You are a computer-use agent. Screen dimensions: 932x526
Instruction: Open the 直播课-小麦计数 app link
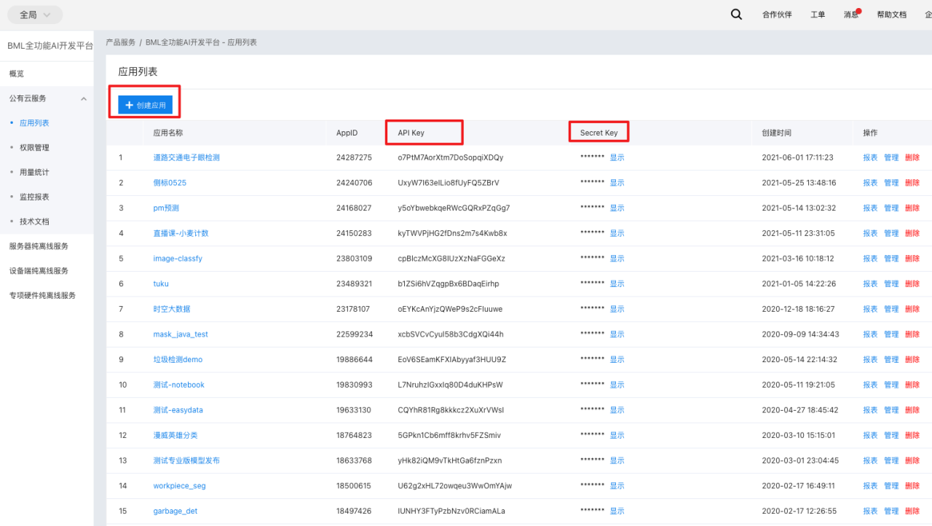[x=181, y=233]
